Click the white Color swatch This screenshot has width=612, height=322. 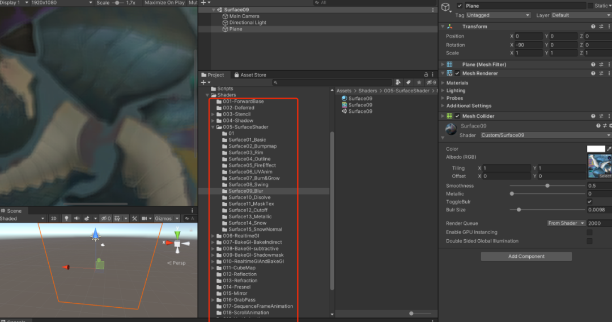[596, 149]
